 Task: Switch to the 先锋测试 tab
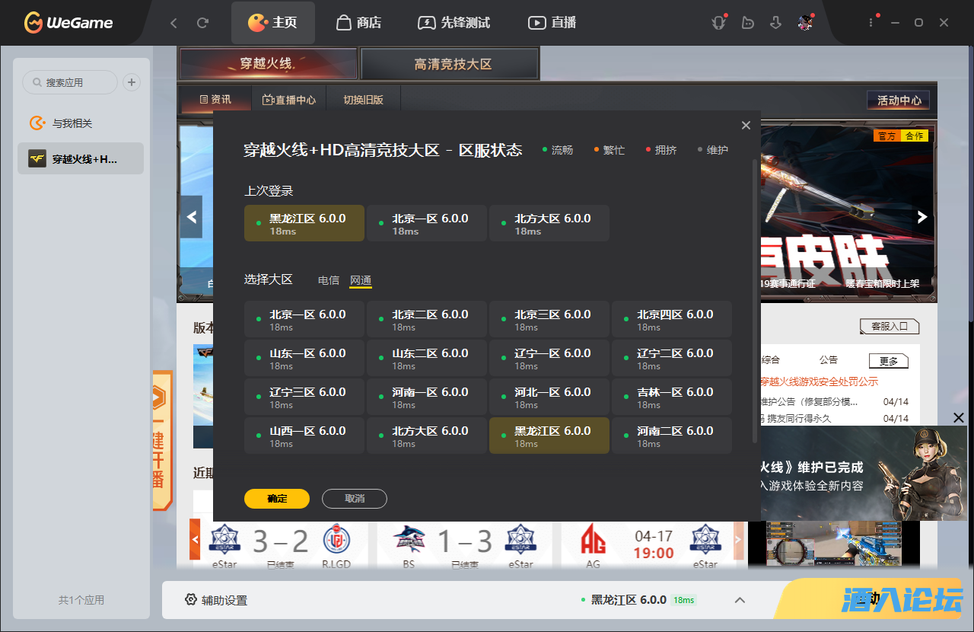coord(454,23)
